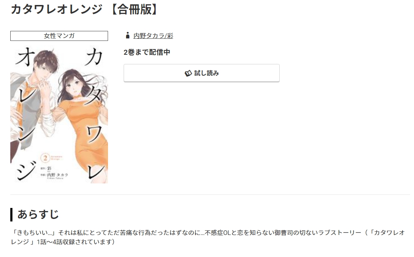Click the person icon beside the author name
414x257 pixels.
pos(128,36)
